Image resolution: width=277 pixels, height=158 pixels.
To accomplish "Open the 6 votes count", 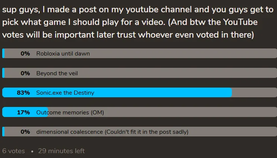I will 13,151.
